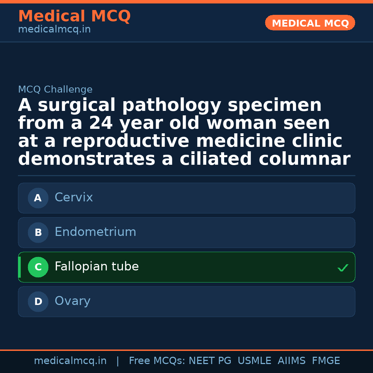Viewport: 373px width, 373px height.
Task: Click the green checkmark on Fallopian tube
Action: (x=343, y=268)
